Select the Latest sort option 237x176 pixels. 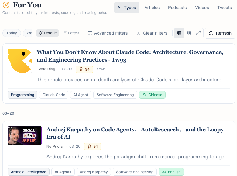click(71, 33)
